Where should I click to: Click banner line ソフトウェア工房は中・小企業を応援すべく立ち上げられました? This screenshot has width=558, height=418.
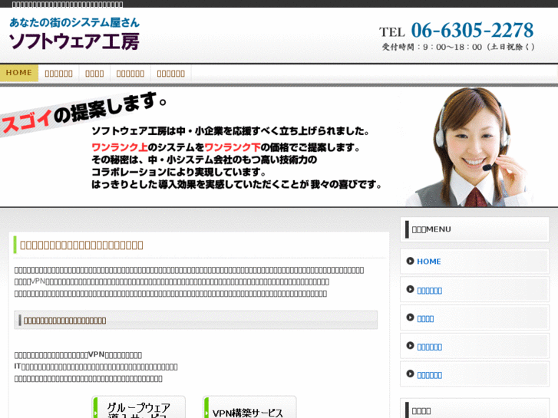tap(230, 131)
